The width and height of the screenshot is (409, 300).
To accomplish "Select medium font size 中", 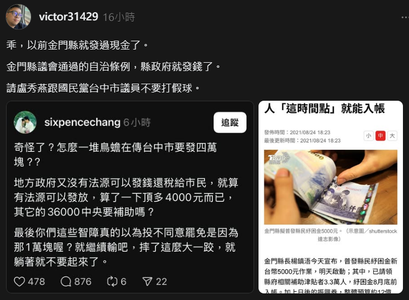I will coord(380,135).
